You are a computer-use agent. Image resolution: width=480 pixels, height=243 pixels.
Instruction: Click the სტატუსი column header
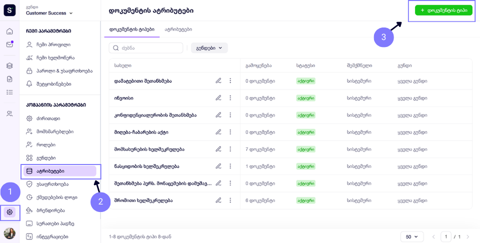tap(305, 65)
